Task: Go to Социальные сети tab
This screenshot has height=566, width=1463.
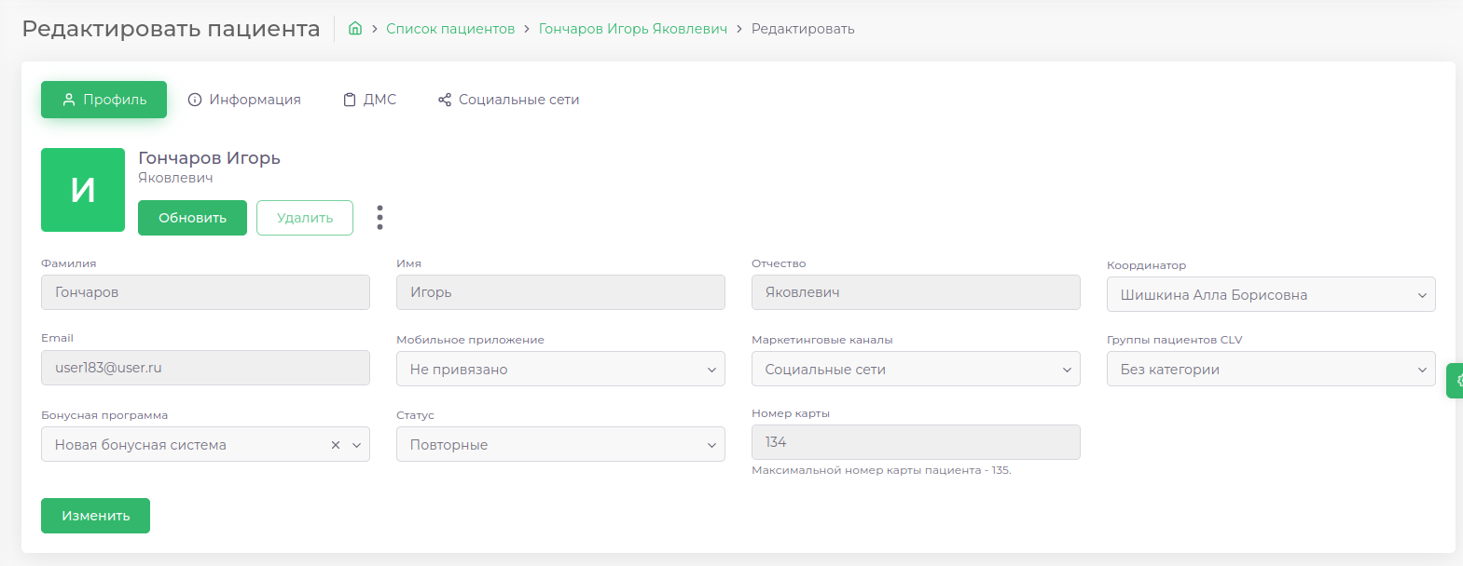Action: pos(508,100)
